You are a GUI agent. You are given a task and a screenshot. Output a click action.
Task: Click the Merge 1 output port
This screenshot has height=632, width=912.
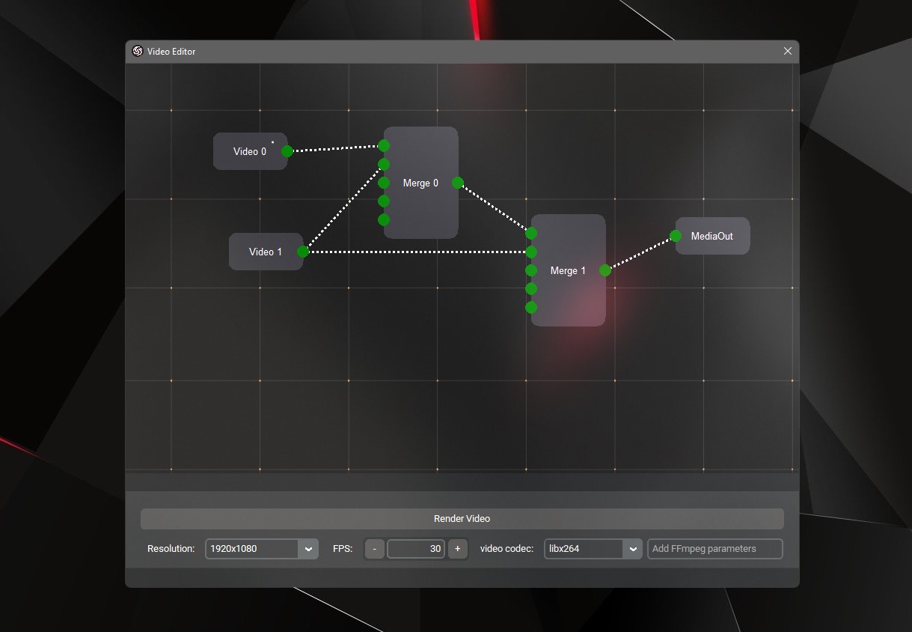[605, 270]
